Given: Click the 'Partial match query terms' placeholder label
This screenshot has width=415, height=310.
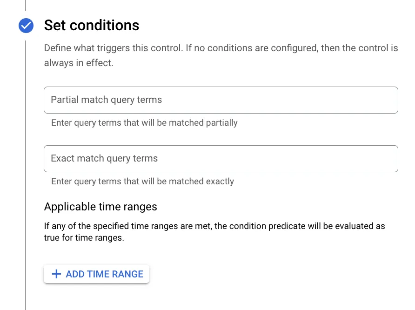Looking at the screenshot, I should coord(107,100).
